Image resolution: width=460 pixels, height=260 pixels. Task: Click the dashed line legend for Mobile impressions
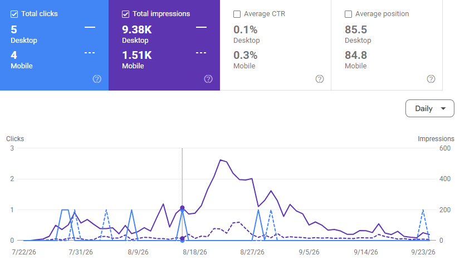click(x=201, y=53)
